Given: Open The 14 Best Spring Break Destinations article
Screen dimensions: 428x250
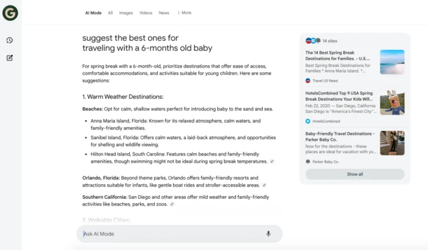Looking at the screenshot, I should tap(338, 55).
